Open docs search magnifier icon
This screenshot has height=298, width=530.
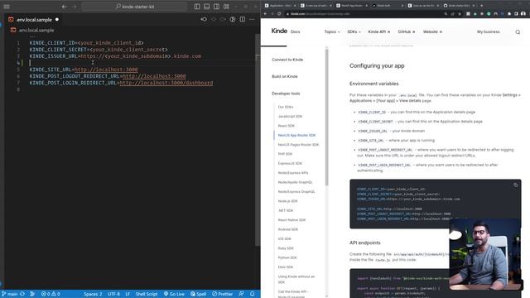pos(518,32)
